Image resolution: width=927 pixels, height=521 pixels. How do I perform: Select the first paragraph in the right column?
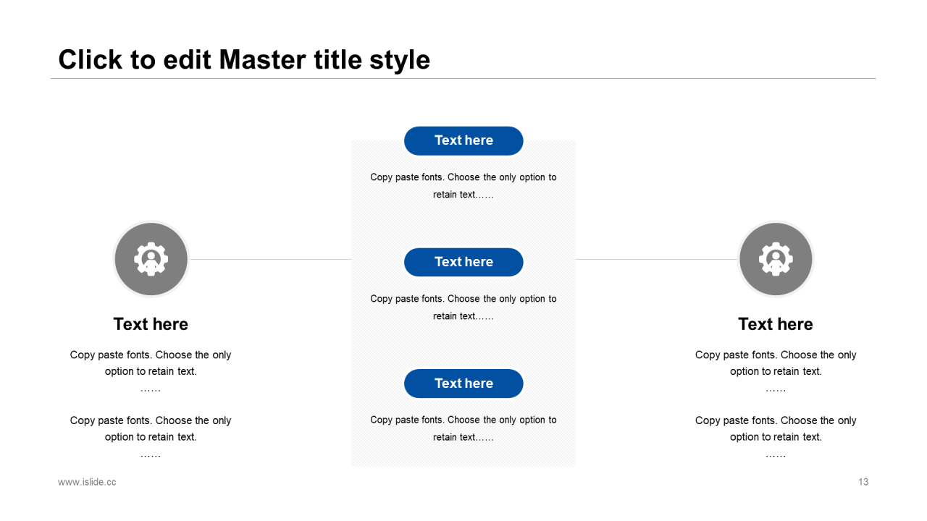click(x=775, y=363)
